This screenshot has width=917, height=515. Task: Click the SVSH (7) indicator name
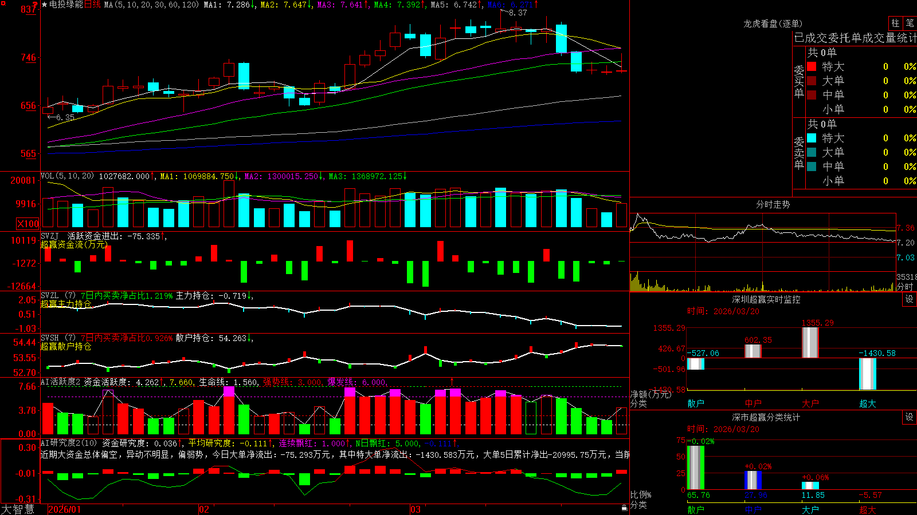pos(58,338)
